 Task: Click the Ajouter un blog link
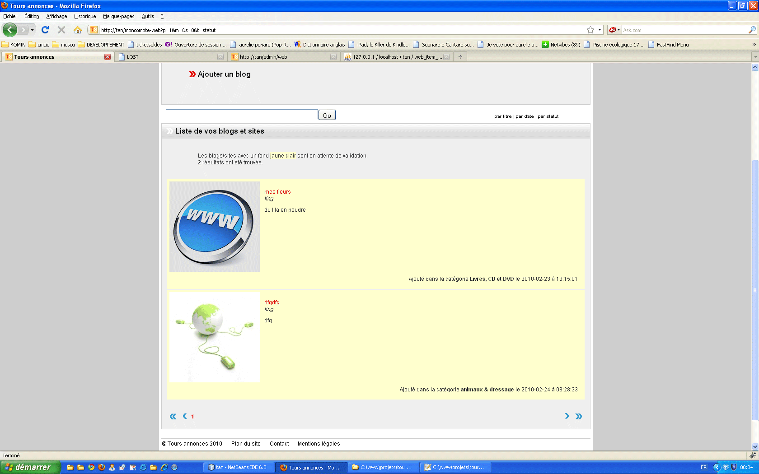click(x=224, y=74)
